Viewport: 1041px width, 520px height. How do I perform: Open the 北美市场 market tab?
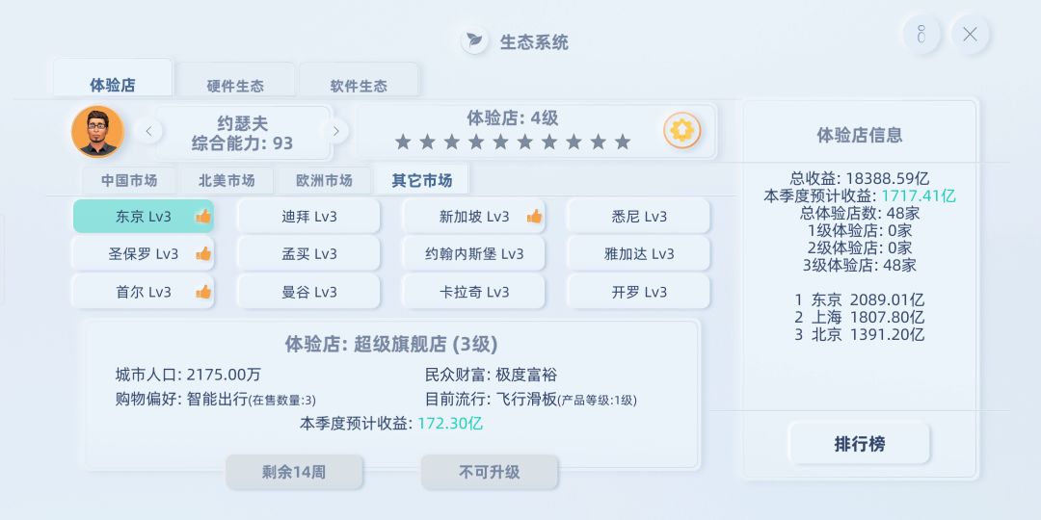[227, 180]
